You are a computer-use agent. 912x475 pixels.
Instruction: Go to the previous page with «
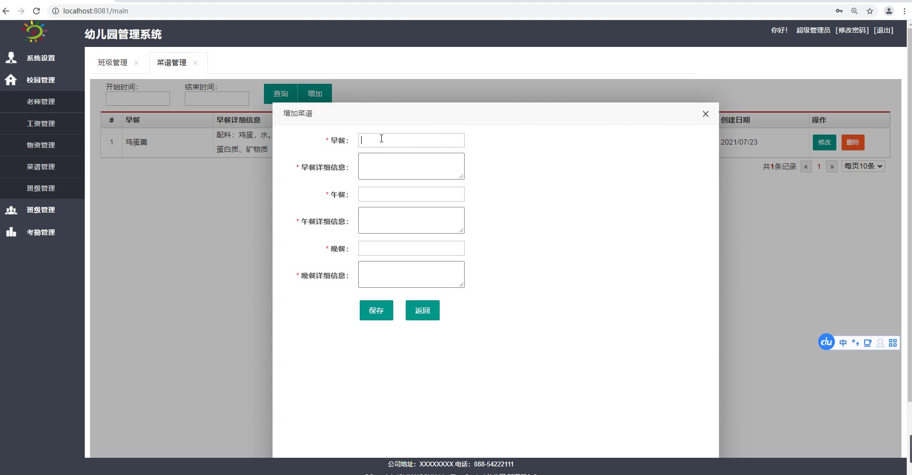pos(806,167)
